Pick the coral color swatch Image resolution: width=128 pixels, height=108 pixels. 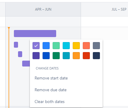[86, 46]
